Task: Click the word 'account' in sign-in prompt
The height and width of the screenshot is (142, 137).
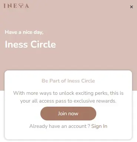Action: coord(77,126)
